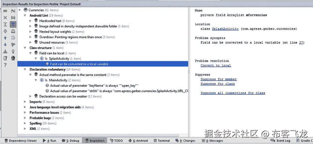313x144 pixels.
Task: Click the braces icon right of rerun arrows
Action: 13,11
